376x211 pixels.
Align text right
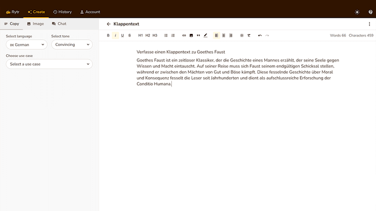(x=231, y=35)
